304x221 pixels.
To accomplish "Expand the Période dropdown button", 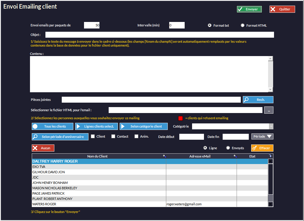I will pyautogui.click(x=262, y=136).
